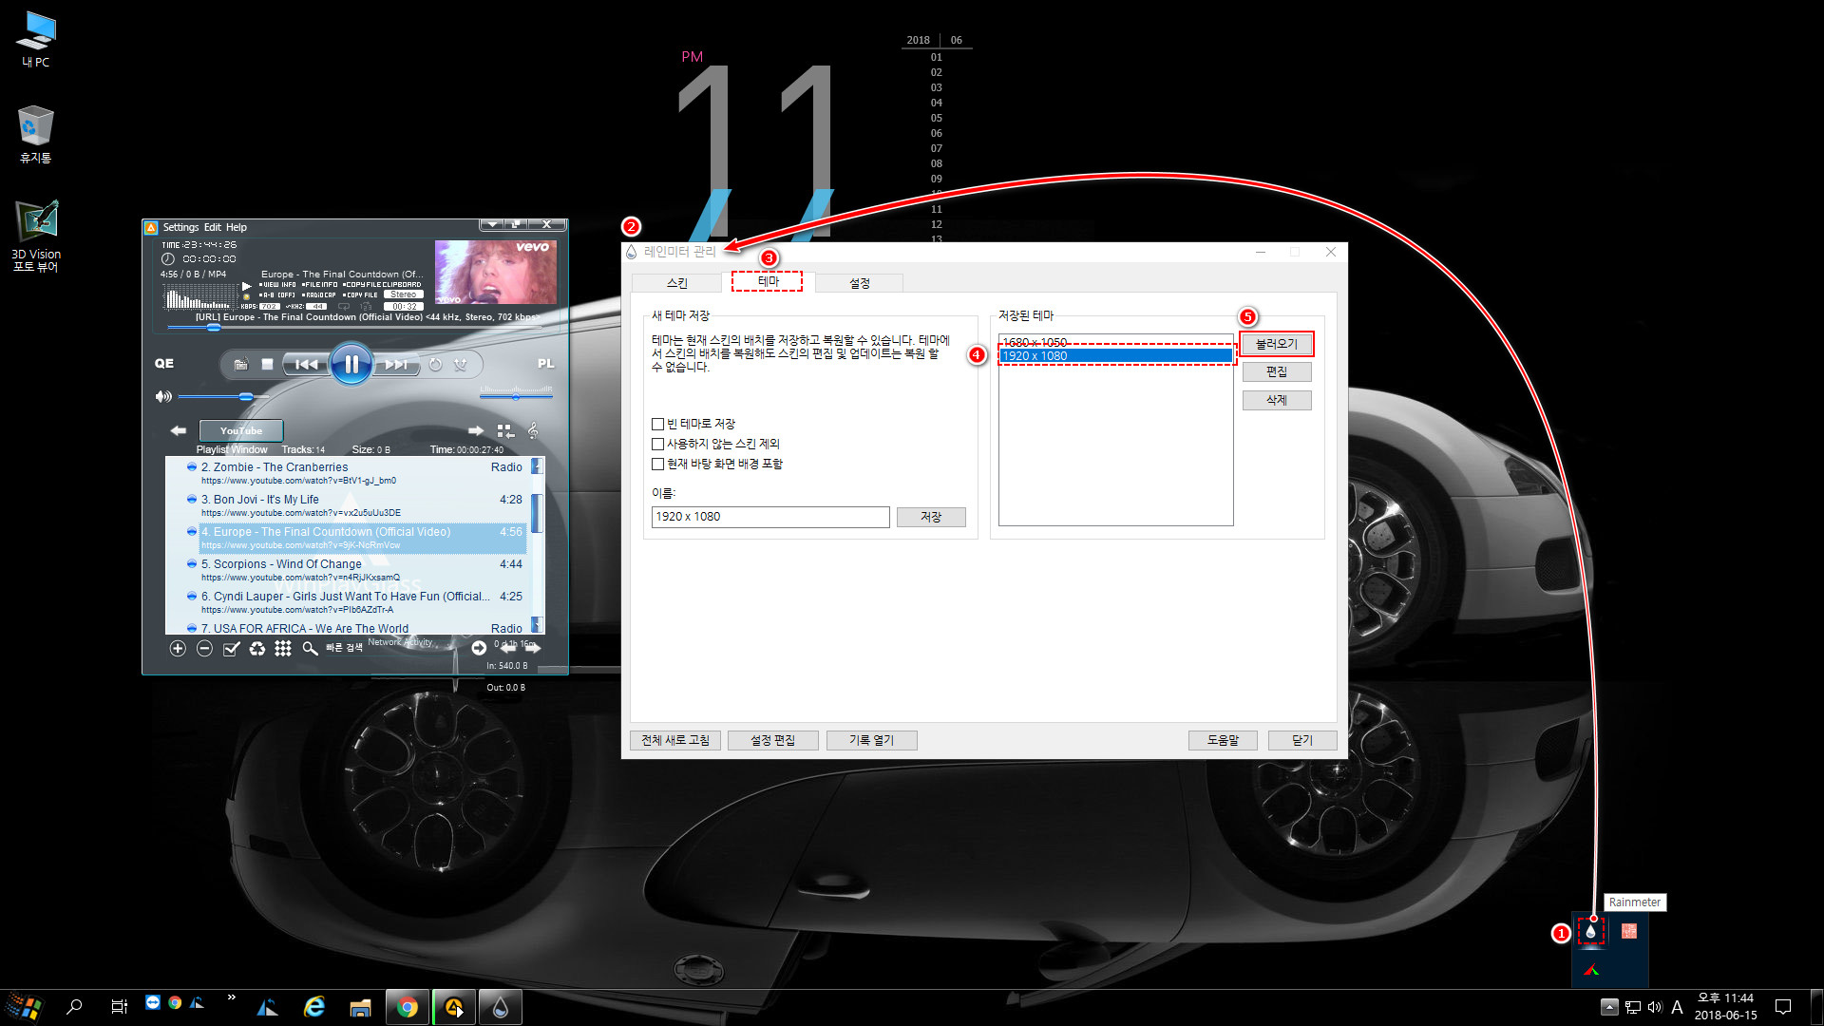
Task: Click the theme name input field
Action: pos(770,517)
